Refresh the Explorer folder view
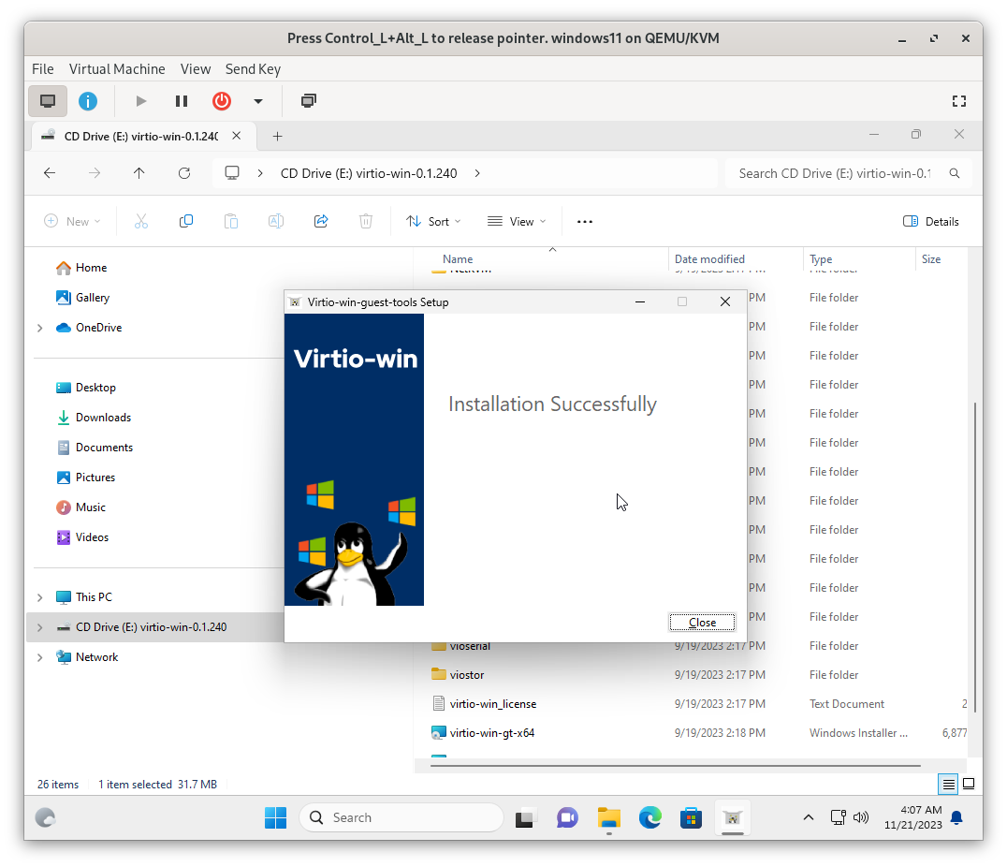The image size is (1007, 867). point(184,173)
